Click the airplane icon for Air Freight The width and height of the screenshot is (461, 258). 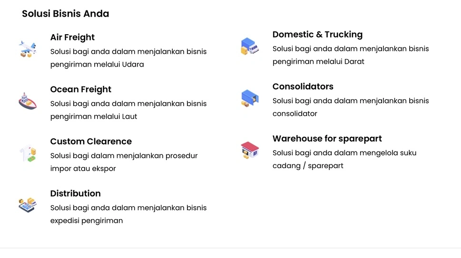tap(28, 49)
